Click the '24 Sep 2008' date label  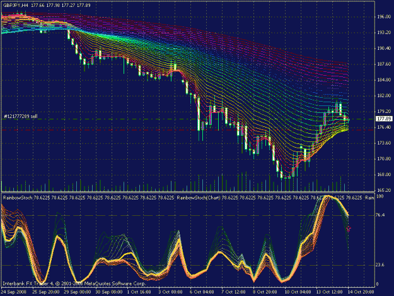point(14,292)
